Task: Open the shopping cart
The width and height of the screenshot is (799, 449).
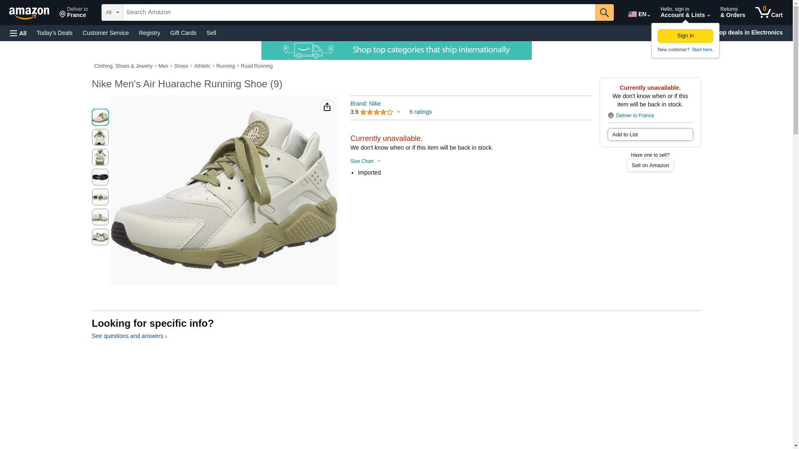Action: pos(769,12)
